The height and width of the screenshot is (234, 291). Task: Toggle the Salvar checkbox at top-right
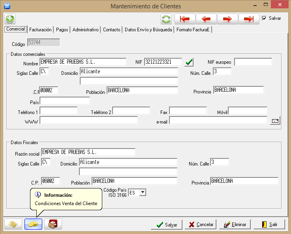(x=264, y=18)
